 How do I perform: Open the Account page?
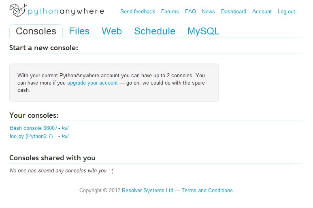[262, 12]
